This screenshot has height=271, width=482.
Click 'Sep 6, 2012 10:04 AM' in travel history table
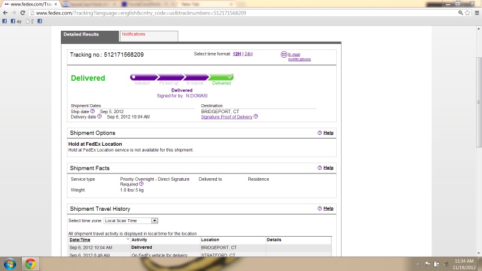point(91,248)
